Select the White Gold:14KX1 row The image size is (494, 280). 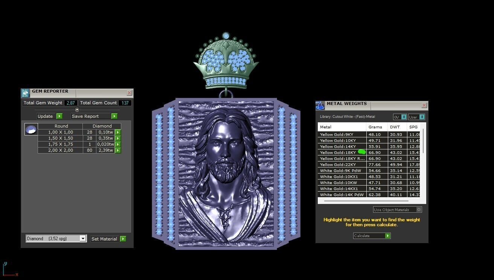click(369, 189)
